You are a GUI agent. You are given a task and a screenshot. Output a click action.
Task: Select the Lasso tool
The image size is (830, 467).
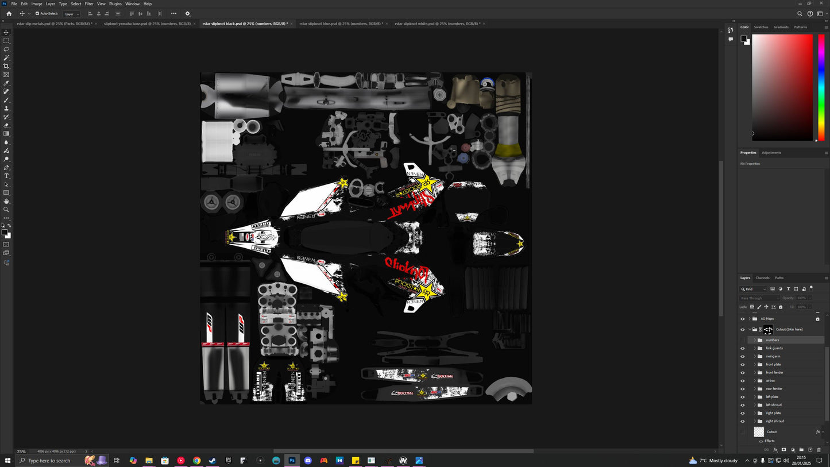6,49
